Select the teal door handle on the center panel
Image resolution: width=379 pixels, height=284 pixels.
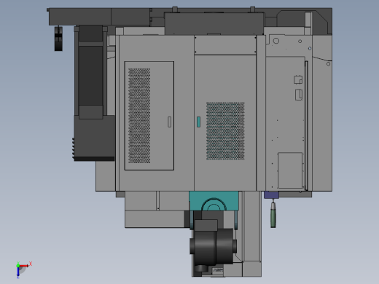[198, 122]
